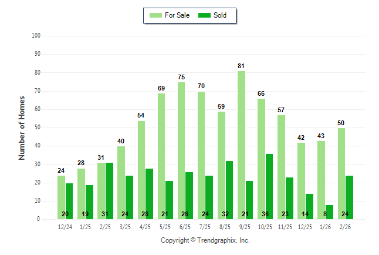Click the 12/24 For Sale bar showing 24
The image size is (379, 255).
coord(61,197)
